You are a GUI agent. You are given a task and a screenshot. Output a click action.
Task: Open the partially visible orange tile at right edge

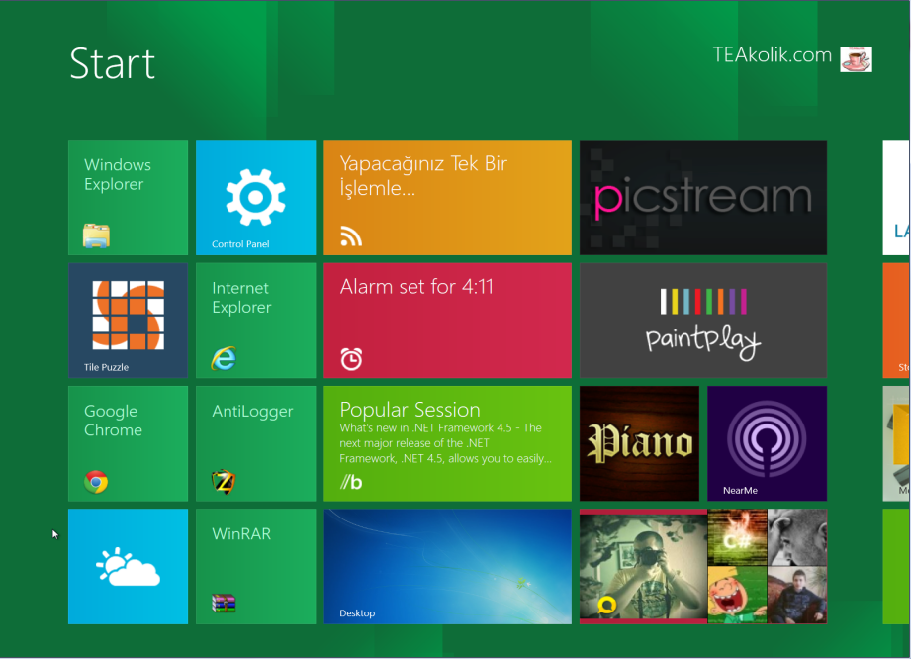(896, 321)
